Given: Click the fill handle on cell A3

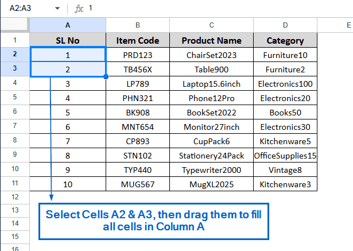Looking at the screenshot, I should pos(106,76).
